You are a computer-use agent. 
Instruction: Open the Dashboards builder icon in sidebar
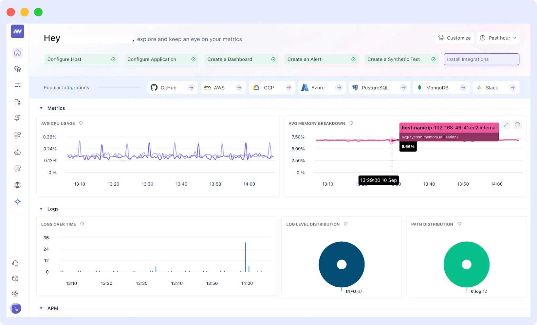17,135
